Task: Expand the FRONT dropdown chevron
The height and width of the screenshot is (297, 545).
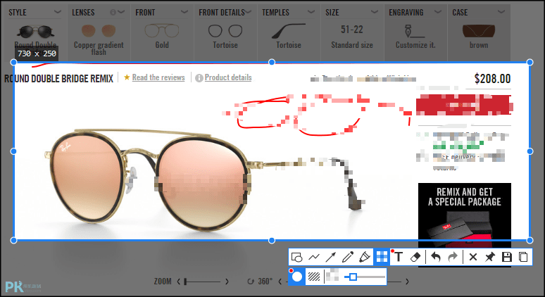Action: (x=184, y=12)
